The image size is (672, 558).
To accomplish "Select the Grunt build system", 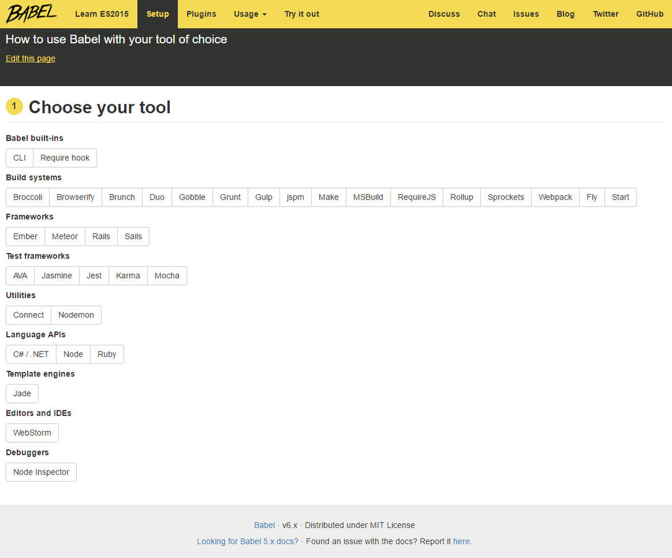I will coord(230,197).
